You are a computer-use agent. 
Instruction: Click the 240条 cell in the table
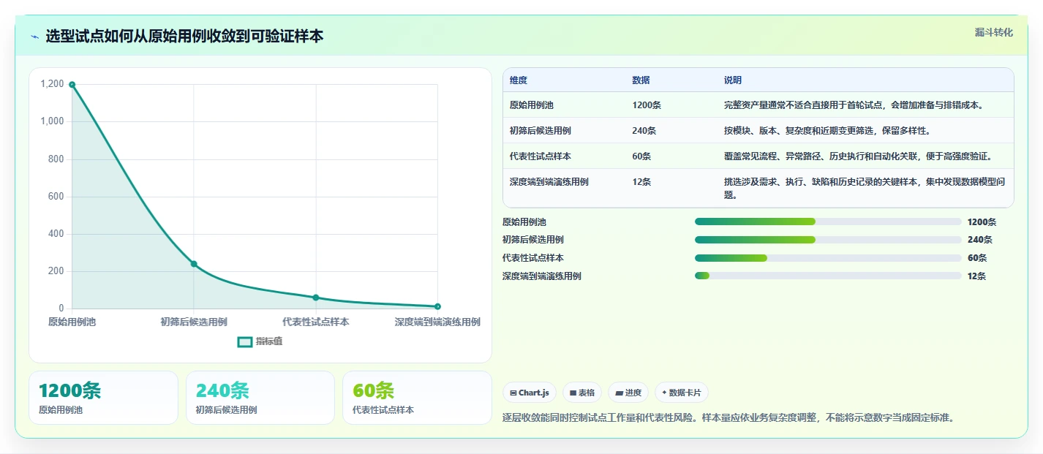644,131
